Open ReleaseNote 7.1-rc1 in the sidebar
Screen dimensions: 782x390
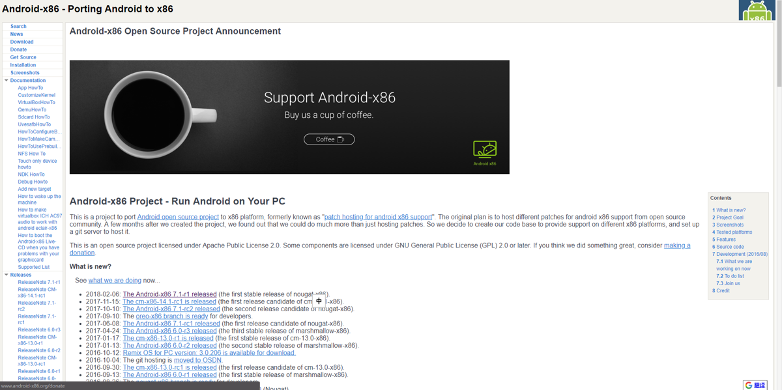coord(37,319)
